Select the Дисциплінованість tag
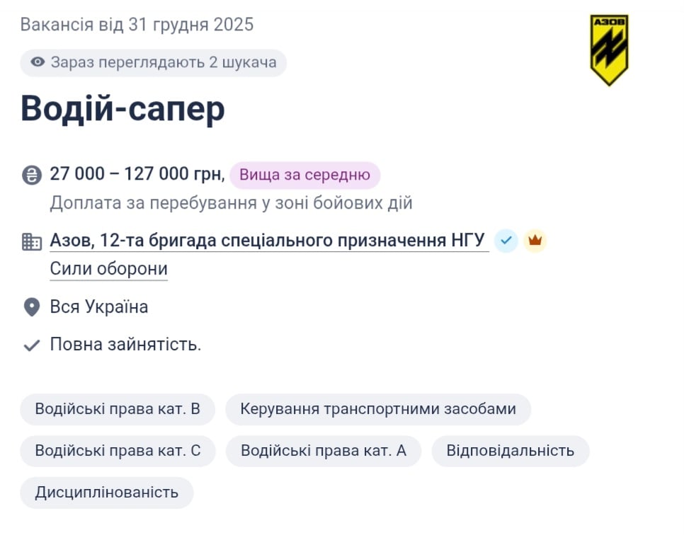This screenshot has height=535, width=684. click(106, 493)
